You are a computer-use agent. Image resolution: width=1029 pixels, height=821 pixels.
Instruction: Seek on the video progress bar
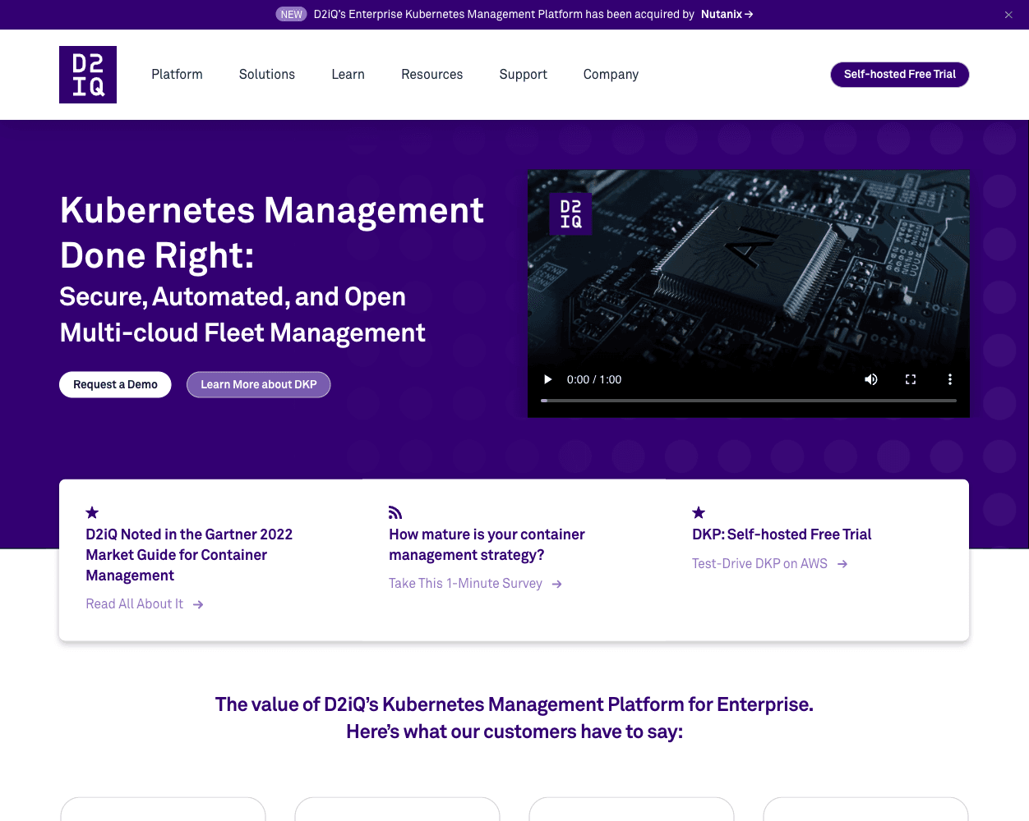pyautogui.click(x=749, y=401)
